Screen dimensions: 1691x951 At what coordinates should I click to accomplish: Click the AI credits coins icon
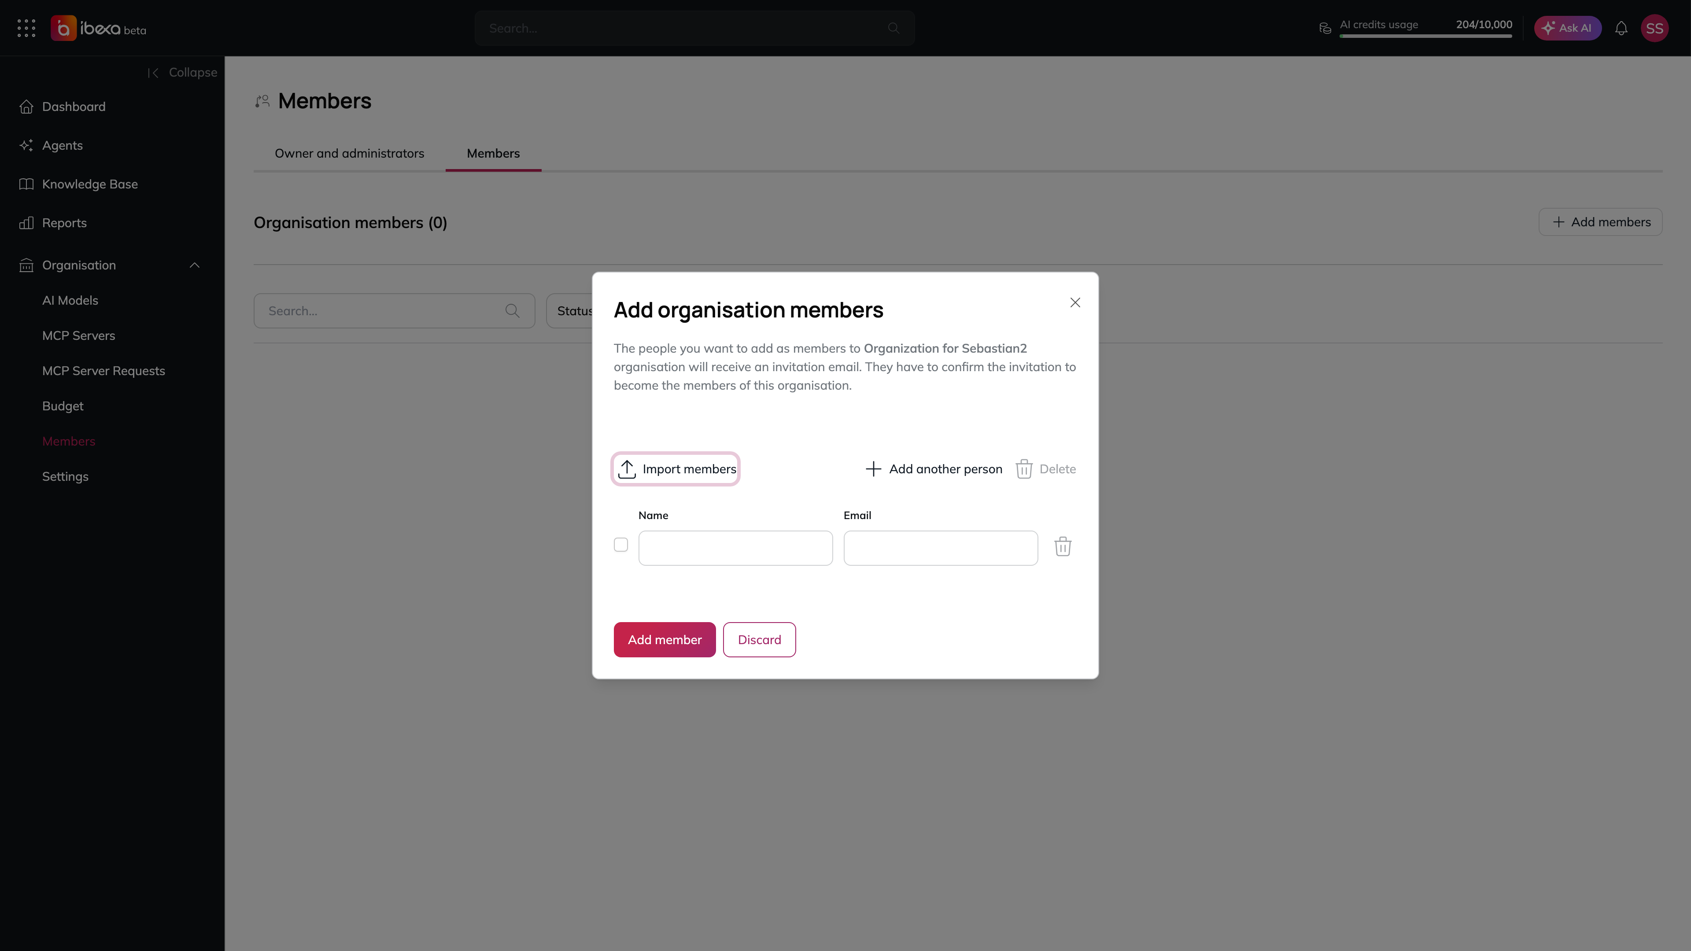[x=1325, y=28]
